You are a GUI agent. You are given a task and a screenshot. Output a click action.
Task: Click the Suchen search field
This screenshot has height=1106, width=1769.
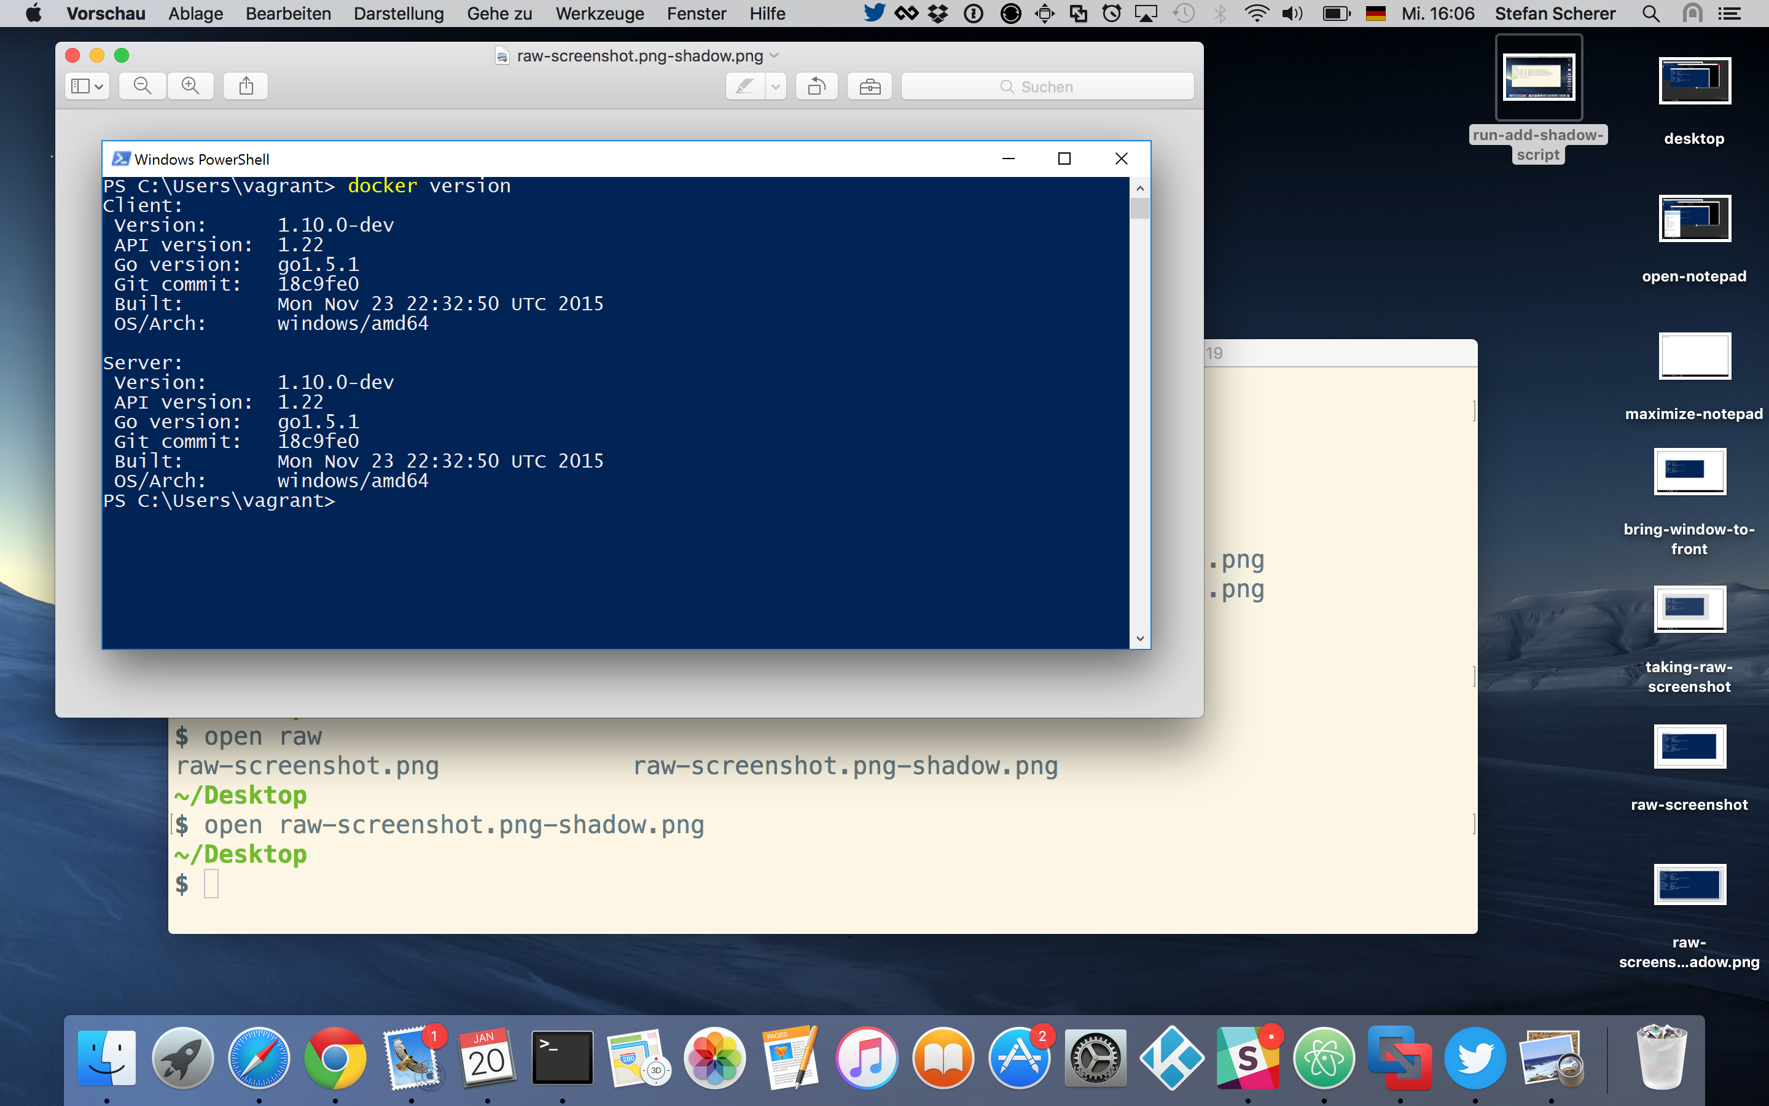1047,86
